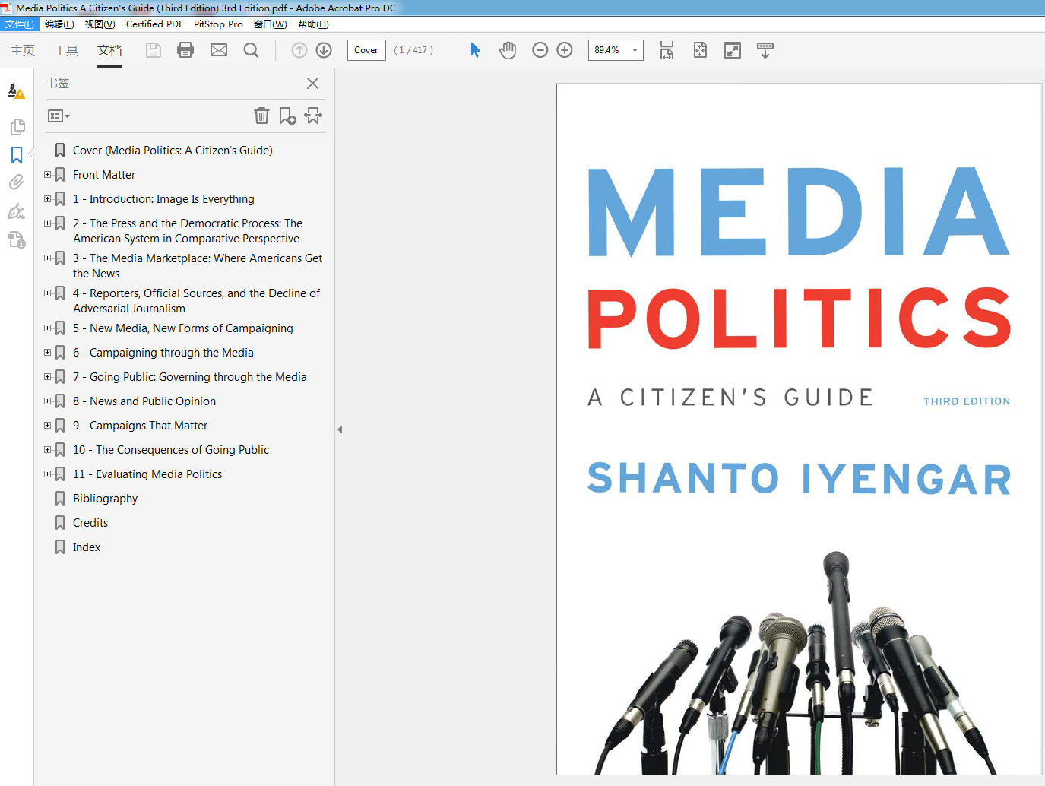
Task: Switch to 工具 tab
Action: click(66, 50)
